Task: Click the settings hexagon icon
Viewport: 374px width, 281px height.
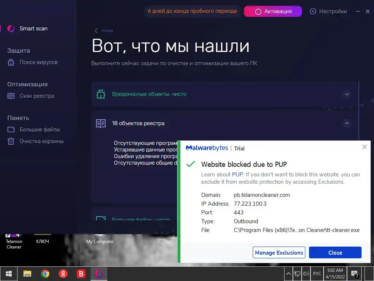Action: tap(313, 11)
